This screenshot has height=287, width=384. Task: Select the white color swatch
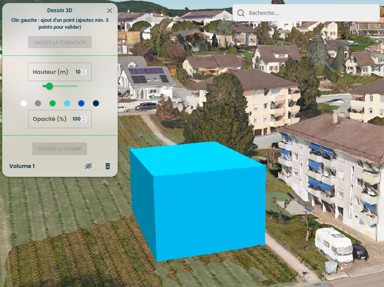(x=24, y=103)
